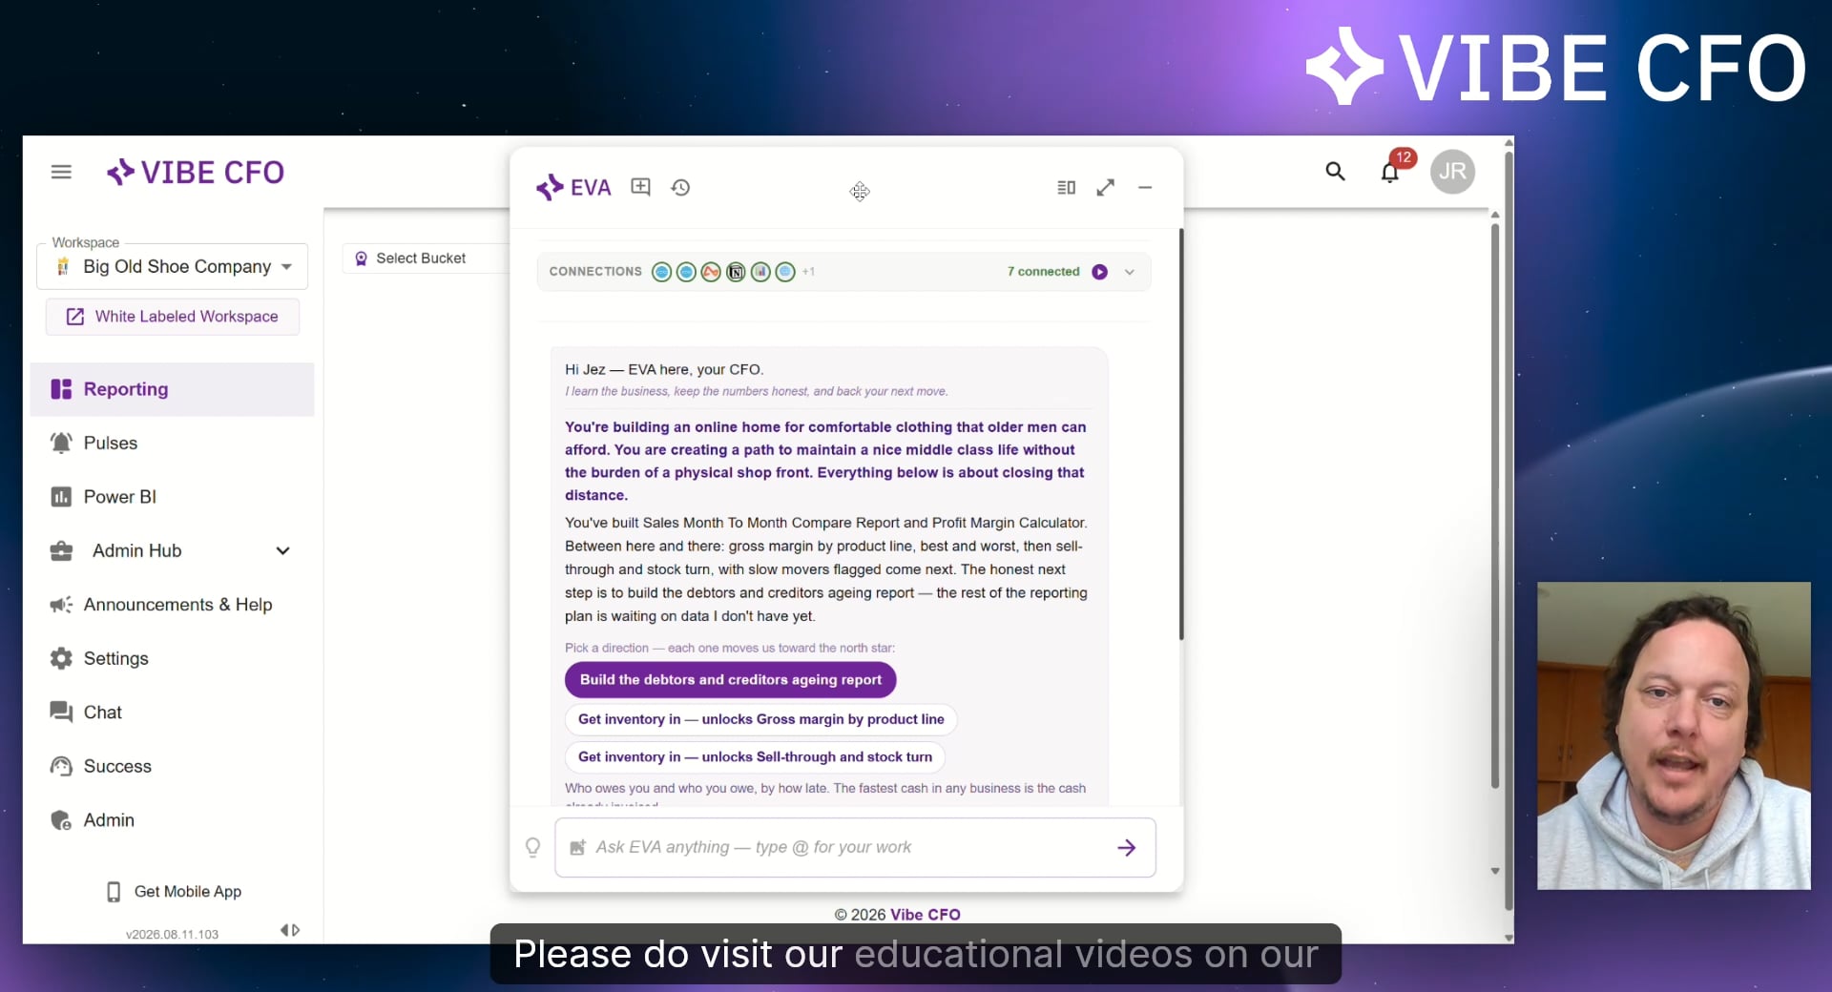The height and width of the screenshot is (992, 1832).
Task: Click the first blue connection icon
Action: pyautogui.click(x=661, y=272)
